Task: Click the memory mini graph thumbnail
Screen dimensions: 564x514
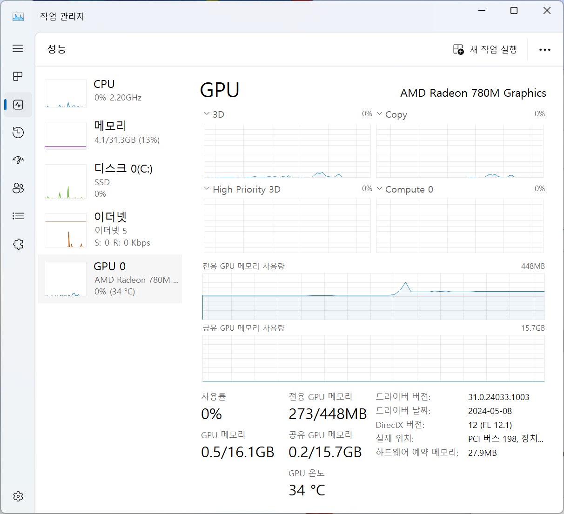Action: pyautogui.click(x=66, y=135)
